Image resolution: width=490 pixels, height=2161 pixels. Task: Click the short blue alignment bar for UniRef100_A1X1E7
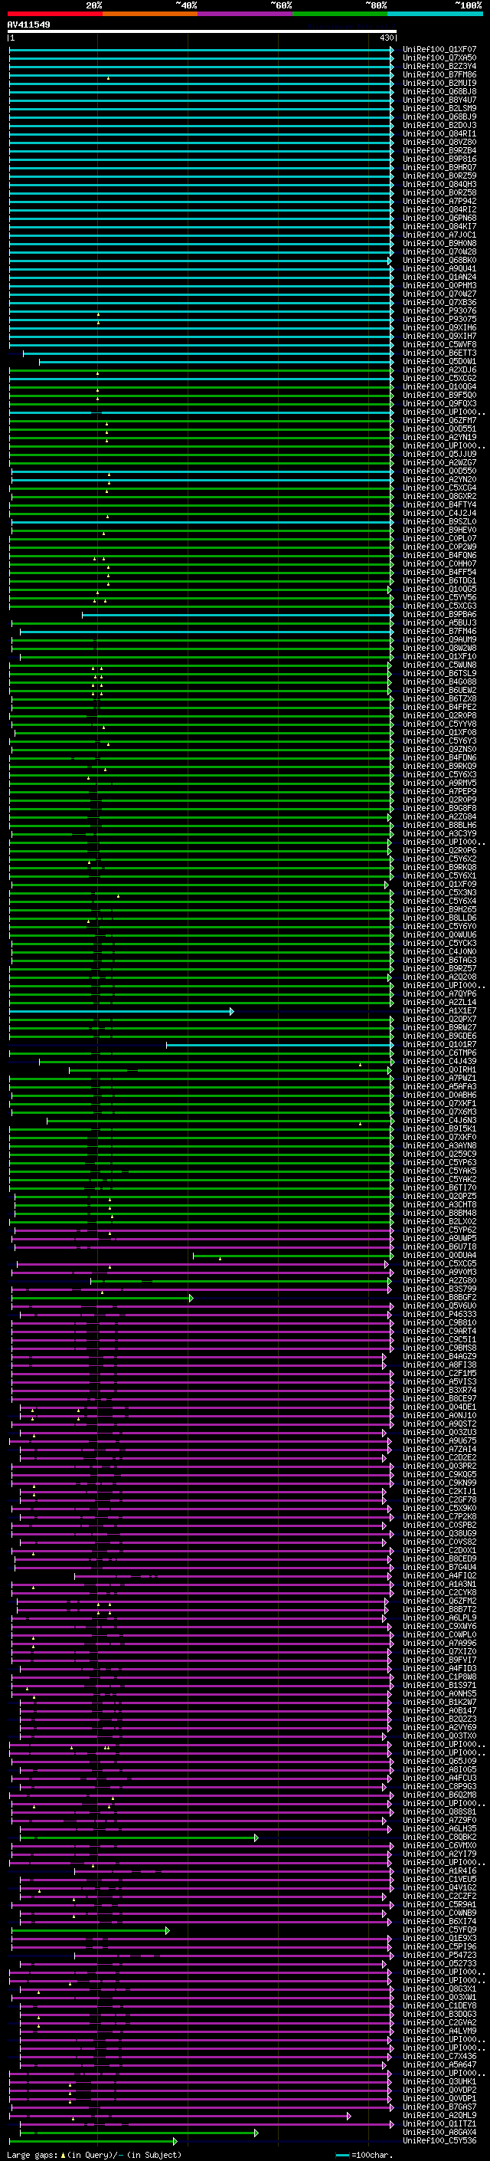[x=122, y=1011]
